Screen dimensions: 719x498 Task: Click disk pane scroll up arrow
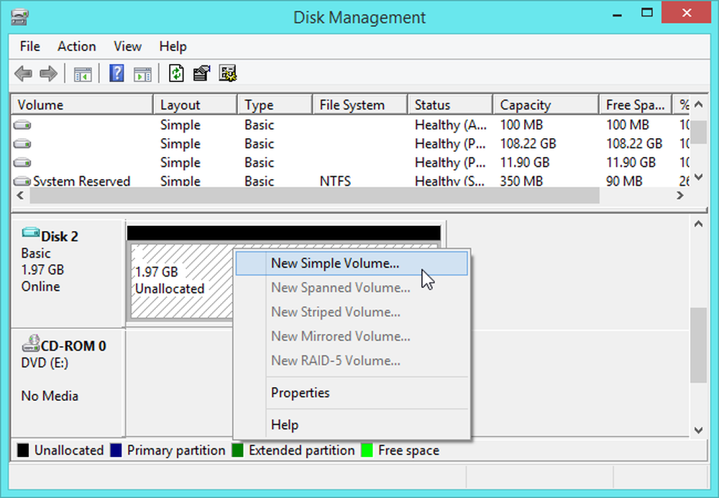[698, 224]
